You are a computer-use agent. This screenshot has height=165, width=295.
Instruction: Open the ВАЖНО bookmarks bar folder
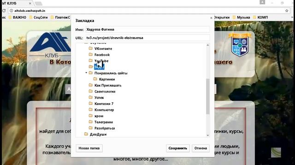[18, 17]
